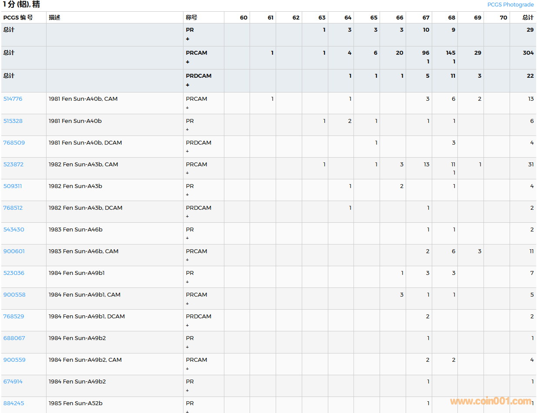Open PCGS number 884245
The image size is (537, 413).
[x=13, y=403]
